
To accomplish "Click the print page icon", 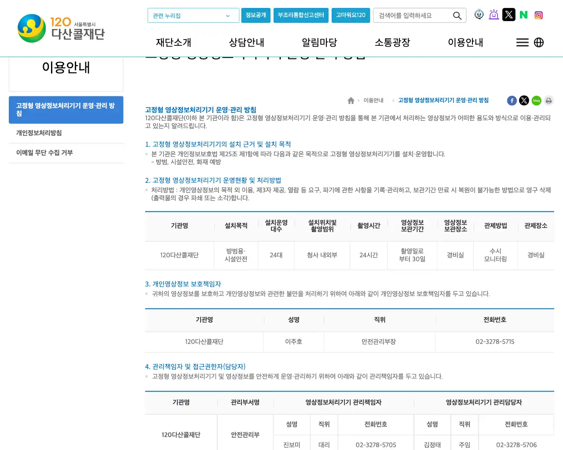I will pos(548,101).
